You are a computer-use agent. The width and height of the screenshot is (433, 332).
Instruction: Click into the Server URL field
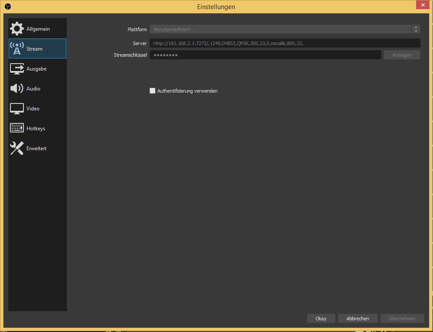pyautogui.click(x=284, y=43)
